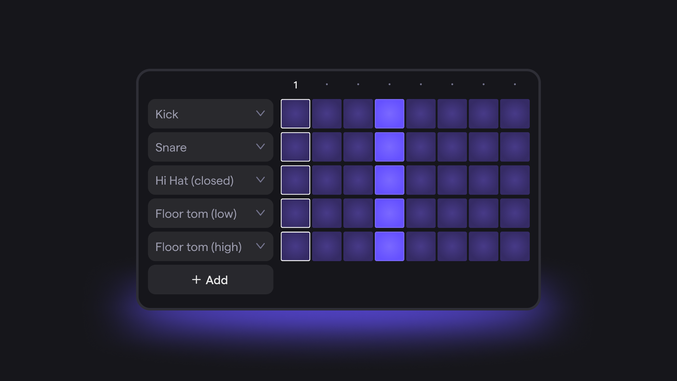The image size is (677, 381).
Task: Enable the Snare pad on step 1
Action: click(x=295, y=147)
